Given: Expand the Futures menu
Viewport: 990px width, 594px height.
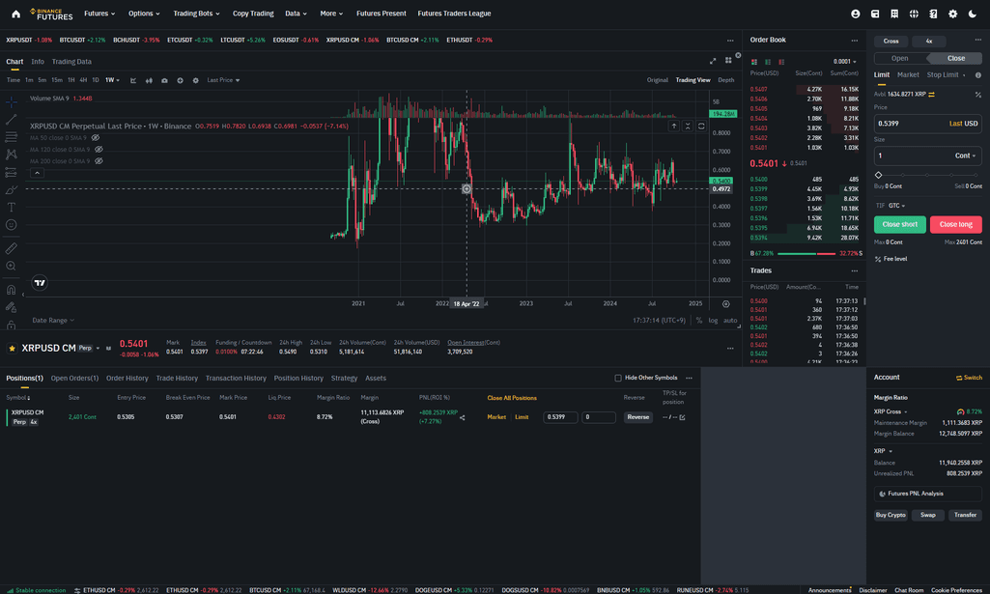Looking at the screenshot, I should click(x=99, y=14).
